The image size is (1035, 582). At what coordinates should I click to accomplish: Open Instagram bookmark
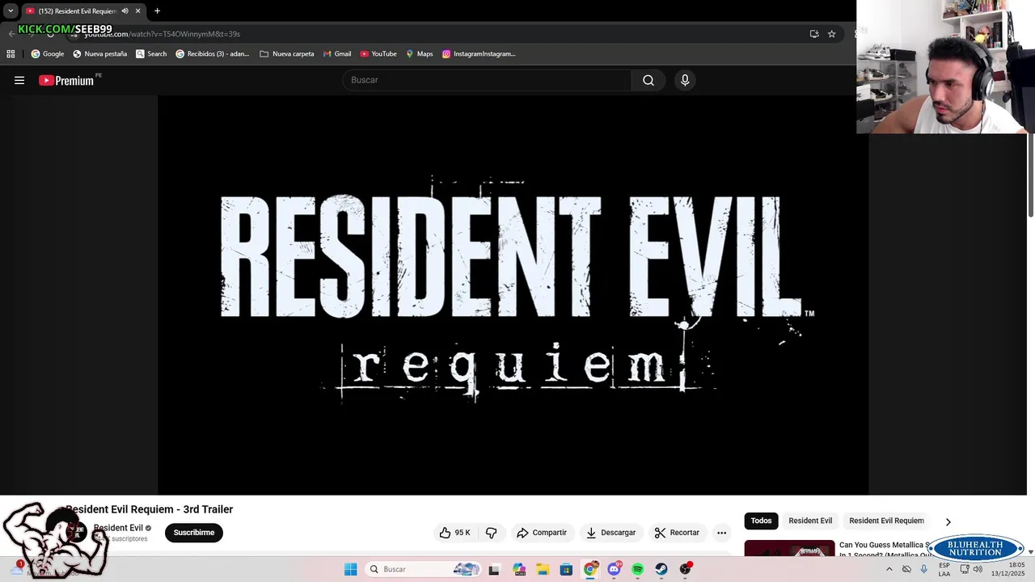[479, 54]
